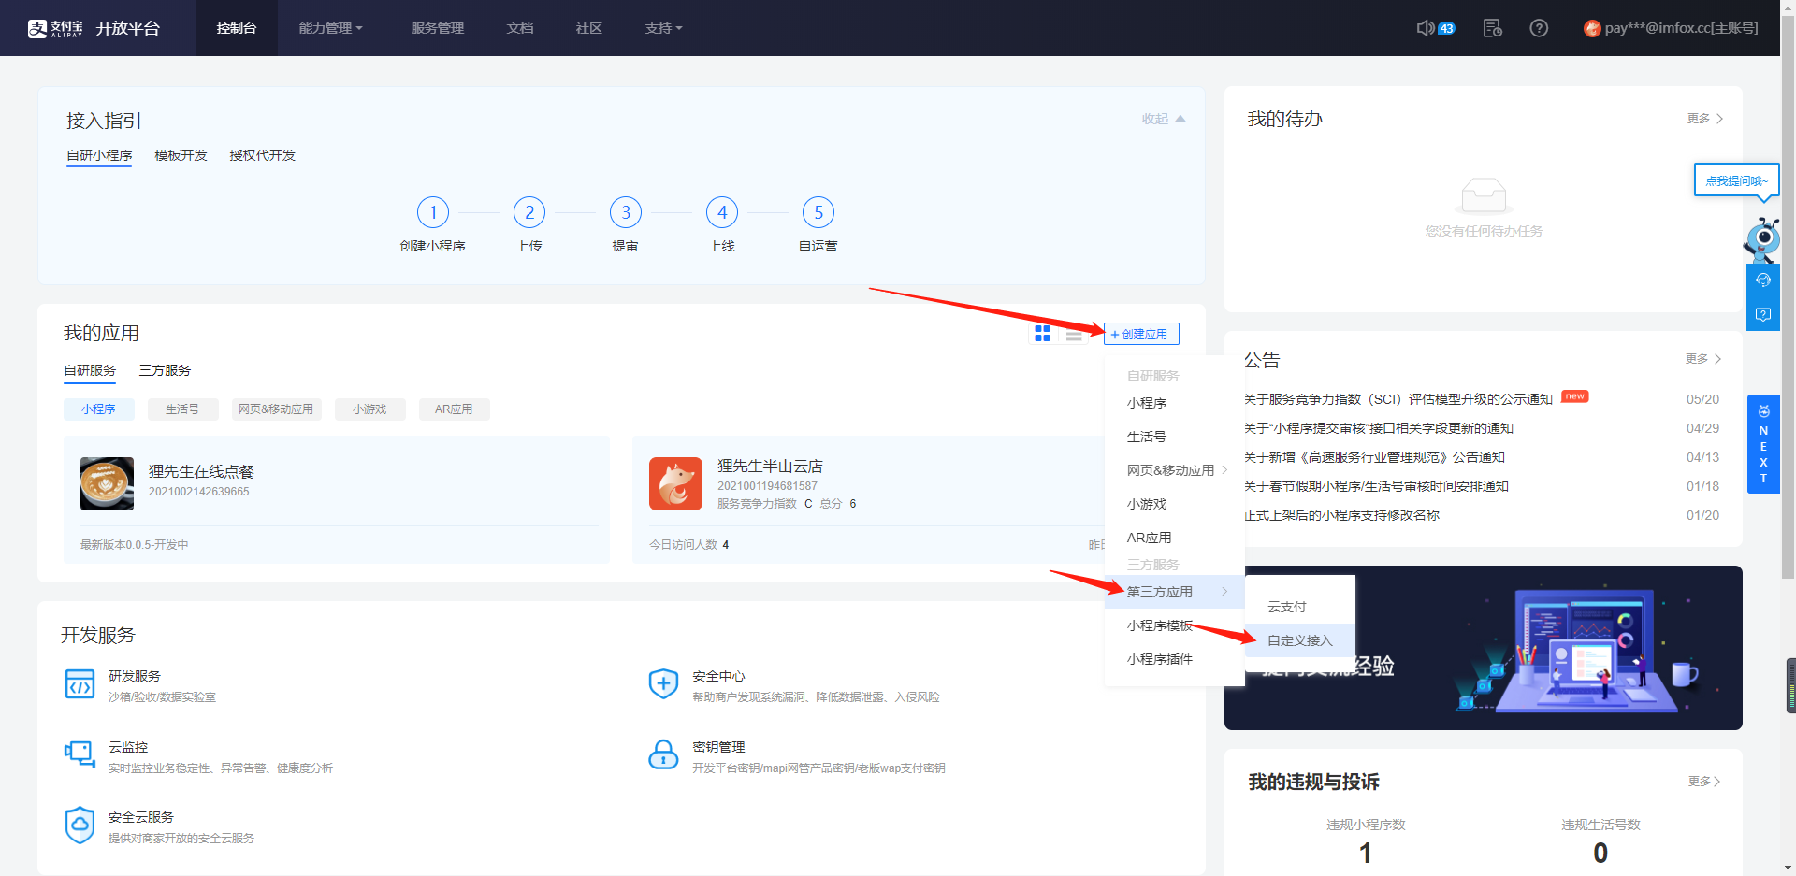Click the headset customer service icon
Image resolution: width=1796 pixels, height=876 pixels.
tap(1763, 280)
